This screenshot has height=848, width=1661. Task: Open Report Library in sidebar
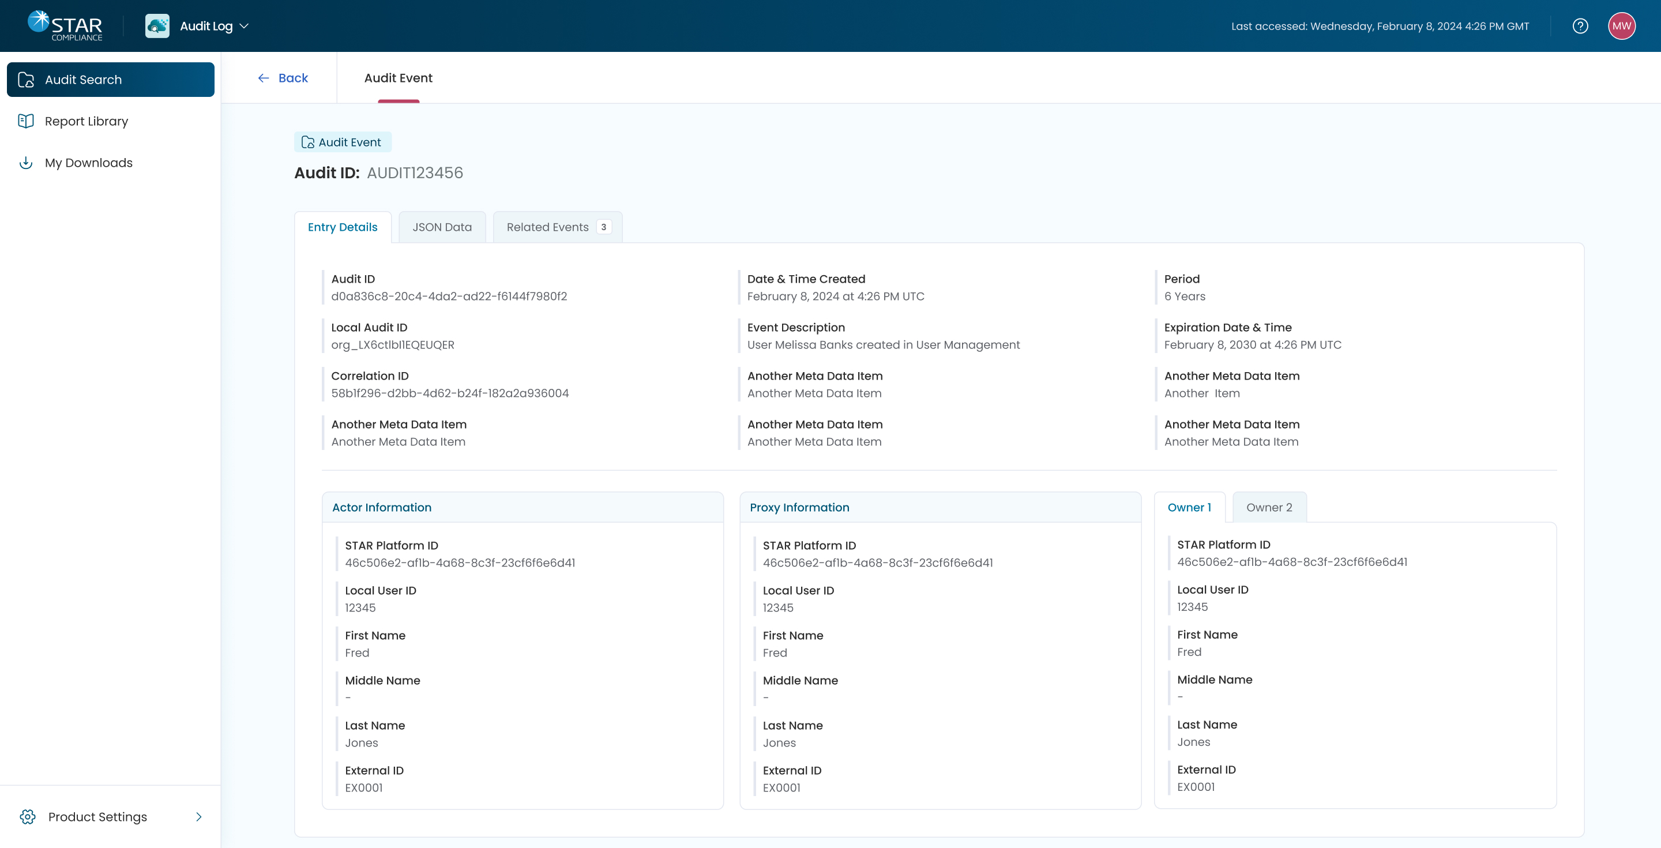[x=87, y=121]
